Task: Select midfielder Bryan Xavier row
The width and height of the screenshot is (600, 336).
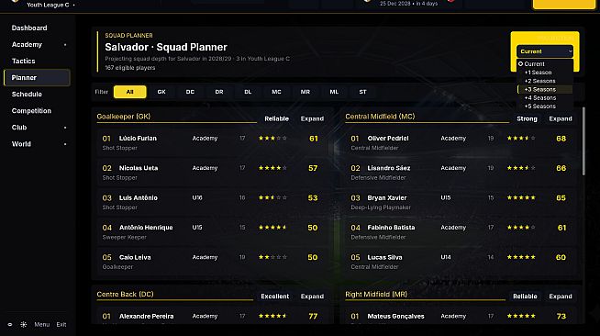Action: [x=461, y=202]
